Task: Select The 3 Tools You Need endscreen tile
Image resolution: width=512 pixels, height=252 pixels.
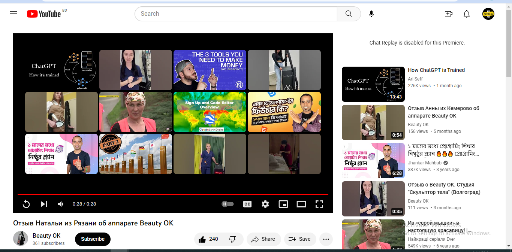Action: coord(210,70)
